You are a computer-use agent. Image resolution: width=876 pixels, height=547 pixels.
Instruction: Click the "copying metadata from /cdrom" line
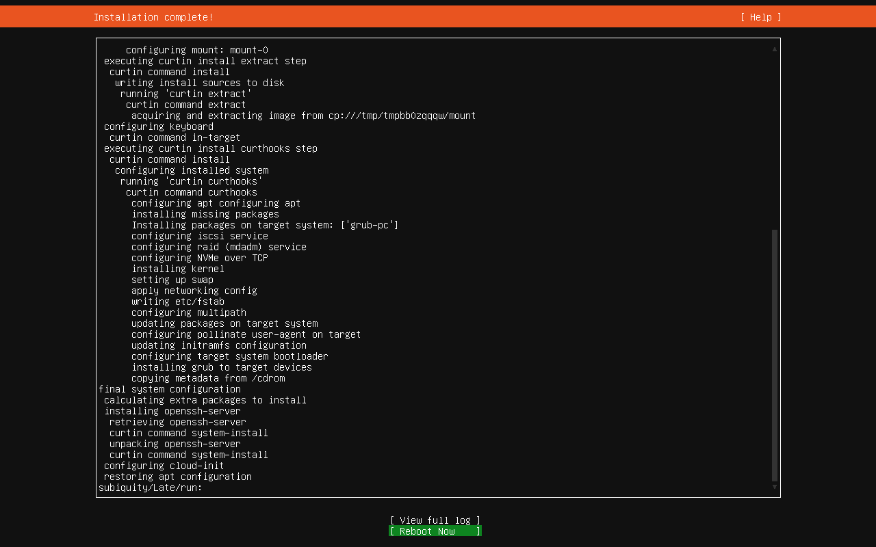(x=208, y=378)
